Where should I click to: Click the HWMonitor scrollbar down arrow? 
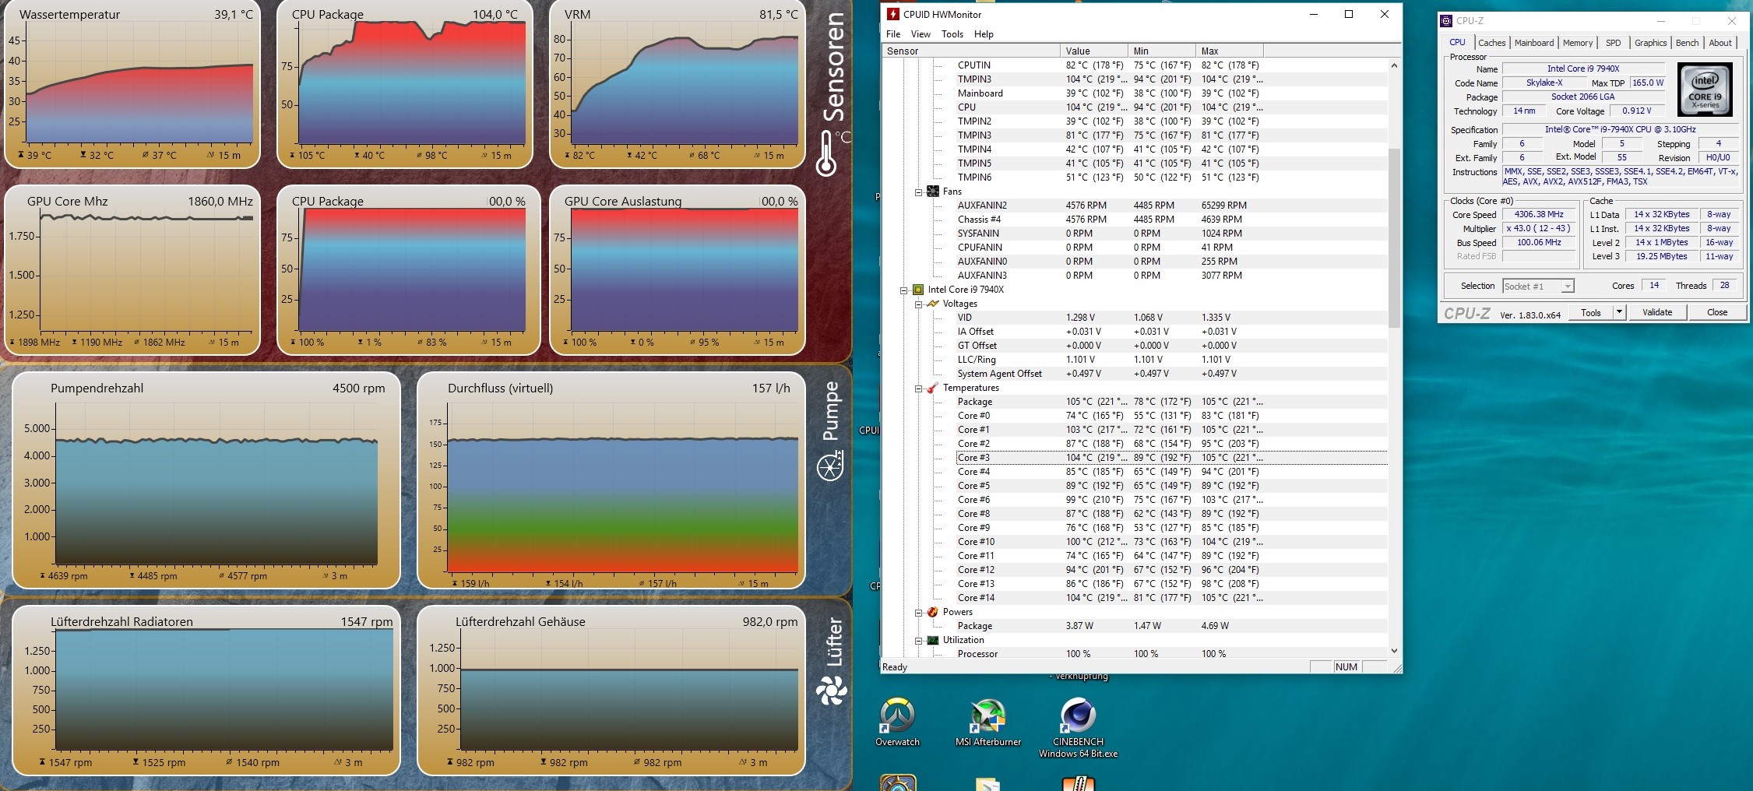pos(1394,651)
